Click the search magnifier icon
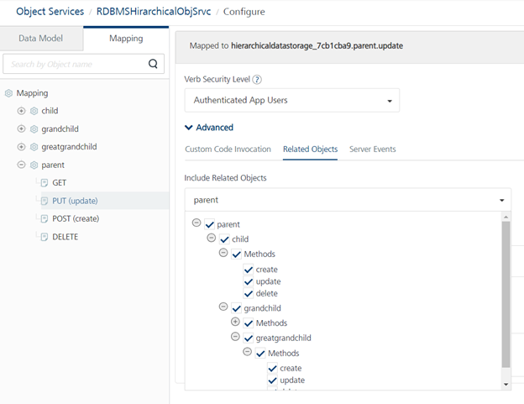The image size is (524, 404). pos(152,64)
